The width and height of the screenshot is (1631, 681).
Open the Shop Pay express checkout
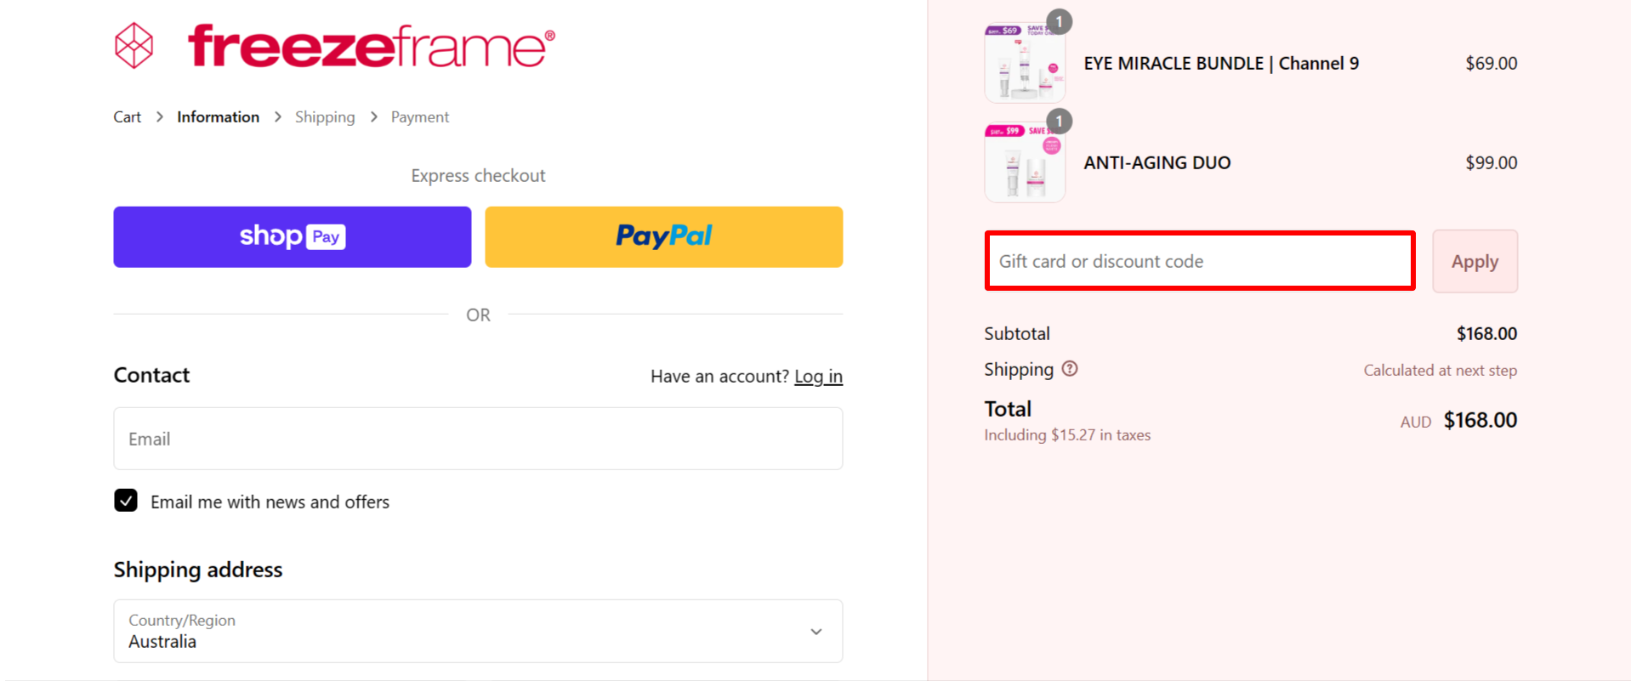click(x=292, y=236)
